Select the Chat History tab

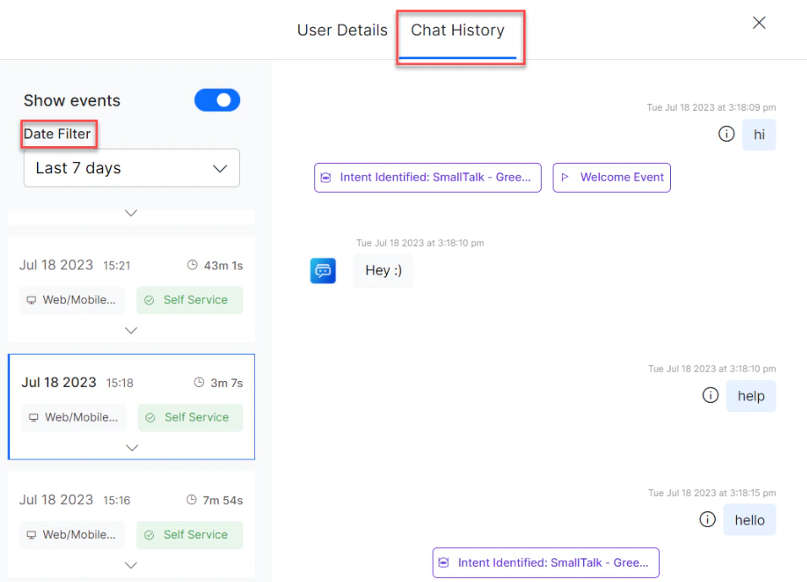tap(460, 30)
